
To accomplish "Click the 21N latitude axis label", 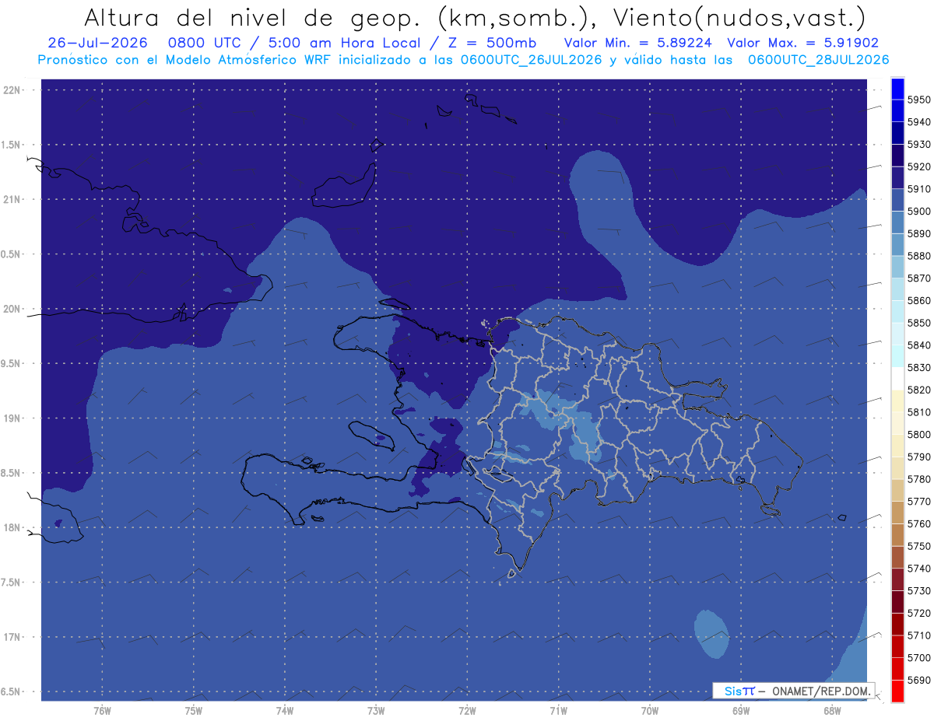I will 12,199.
